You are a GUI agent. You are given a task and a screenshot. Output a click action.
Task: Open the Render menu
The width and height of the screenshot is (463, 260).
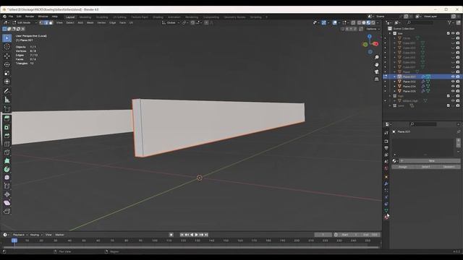(30, 17)
